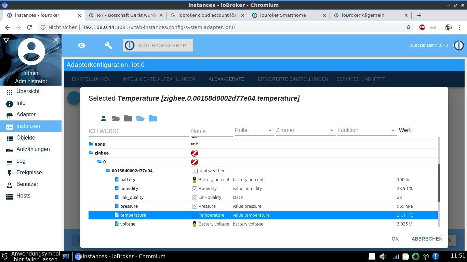This screenshot has width=467, height=262.
Task: Open the Funktion filter dropdown
Action: (x=366, y=130)
